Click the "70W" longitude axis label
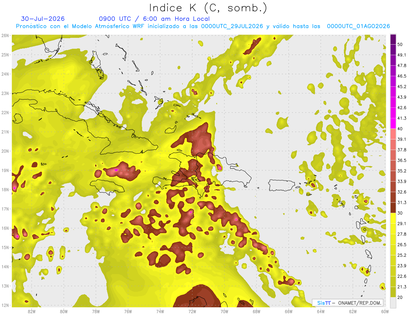Viewport: 409px width, 316px height. click(224, 311)
